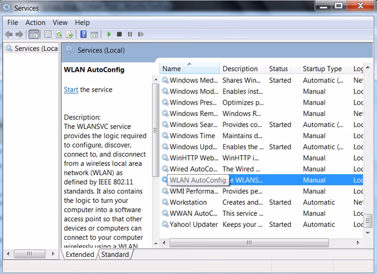The height and width of the screenshot is (274, 377).
Task: Click Started status of Workstation row
Action: tap(280, 202)
